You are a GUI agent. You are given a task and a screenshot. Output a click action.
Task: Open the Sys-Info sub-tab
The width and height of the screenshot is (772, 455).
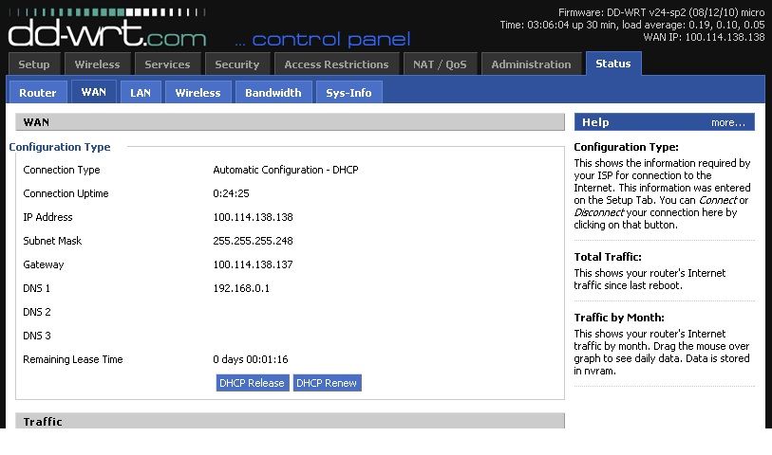(x=348, y=92)
